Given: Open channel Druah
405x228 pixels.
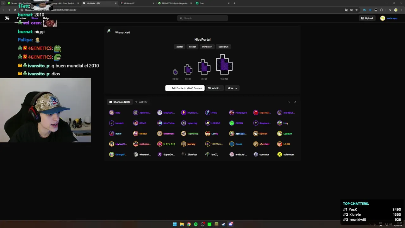Looking at the screenshot, I should click(236, 144).
